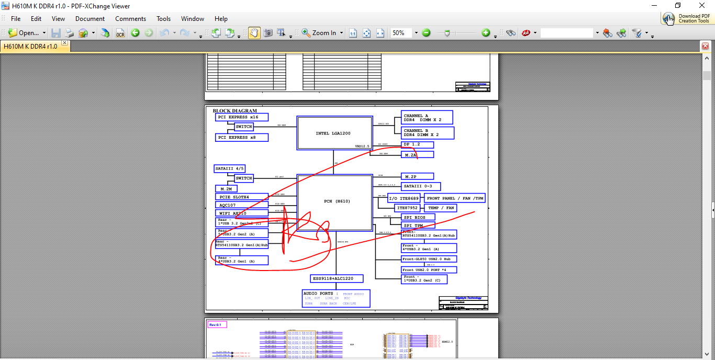This screenshot has width=715, height=360.
Task: Click the Open folder toolbar button
Action: point(24,33)
